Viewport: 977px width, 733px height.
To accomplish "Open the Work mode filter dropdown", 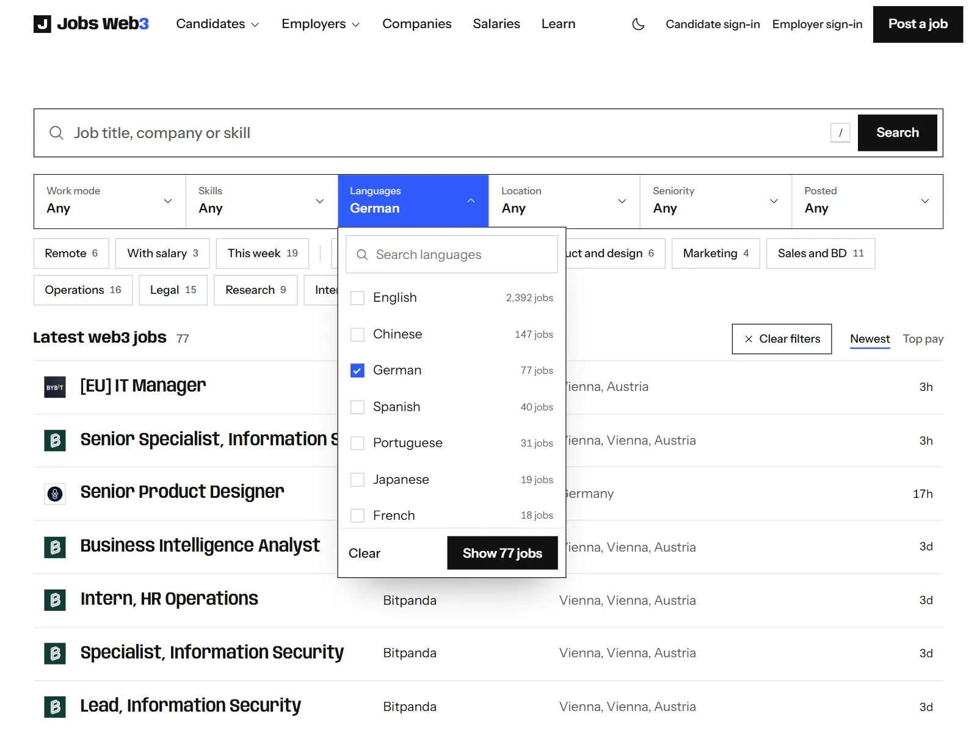I will click(110, 201).
